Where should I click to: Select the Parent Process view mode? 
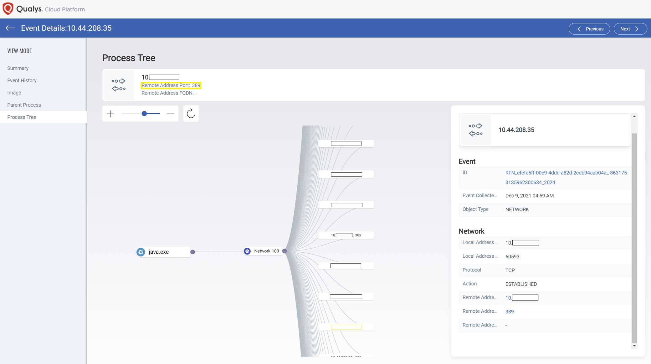click(x=24, y=105)
